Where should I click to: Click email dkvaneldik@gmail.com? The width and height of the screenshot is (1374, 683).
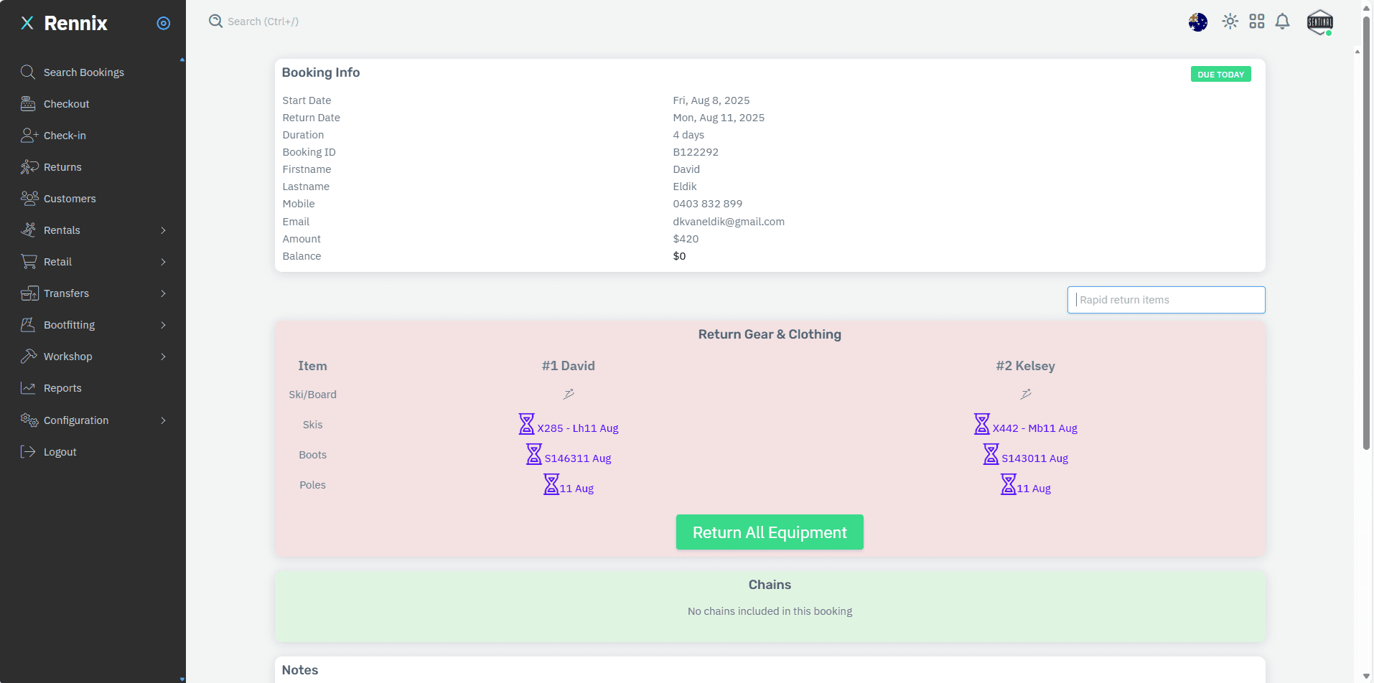point(729,222)
